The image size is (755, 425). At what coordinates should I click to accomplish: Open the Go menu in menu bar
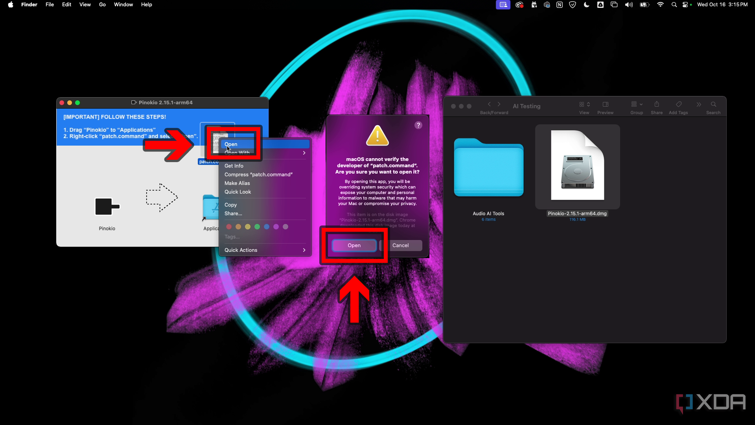tap(102, 5)
